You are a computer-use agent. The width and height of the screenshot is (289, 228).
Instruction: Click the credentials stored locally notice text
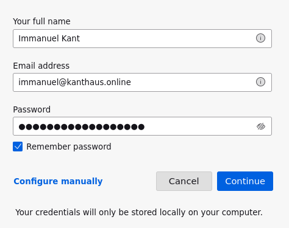[x=139, y=212]
